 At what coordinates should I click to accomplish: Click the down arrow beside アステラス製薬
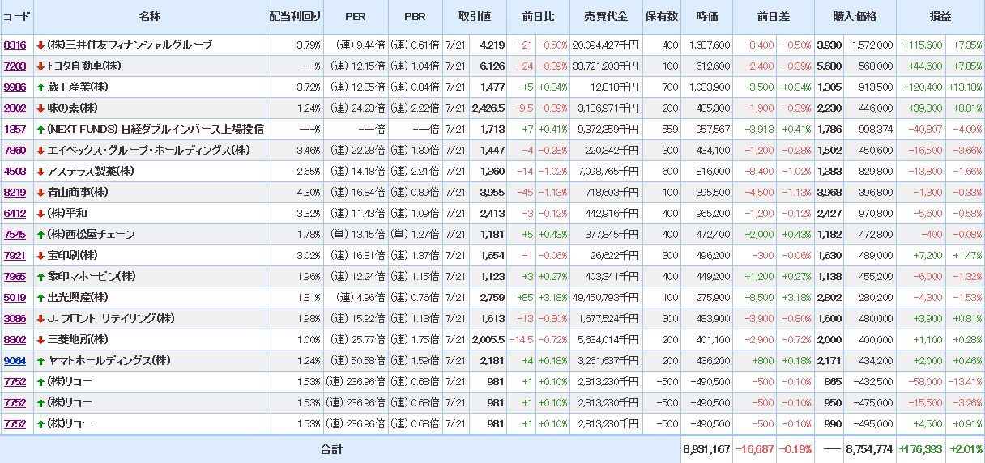41,172
